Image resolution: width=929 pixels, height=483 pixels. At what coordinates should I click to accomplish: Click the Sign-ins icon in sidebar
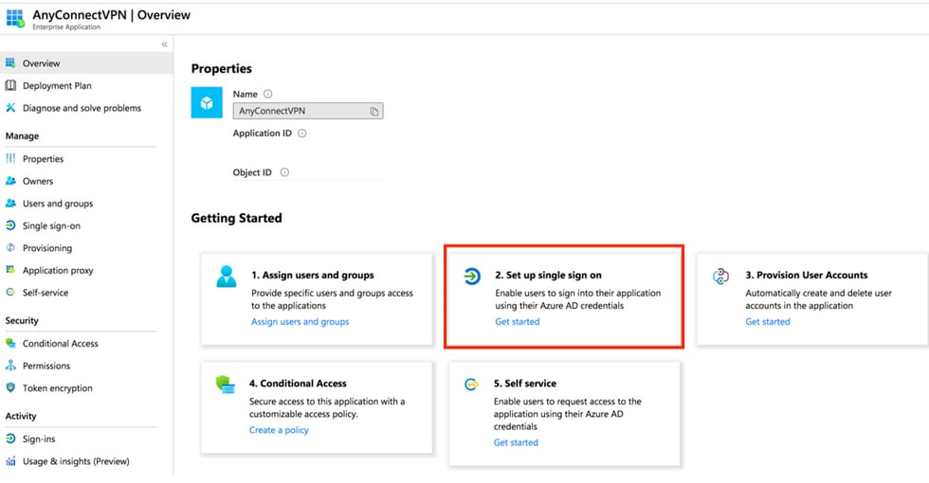(10, 438)
